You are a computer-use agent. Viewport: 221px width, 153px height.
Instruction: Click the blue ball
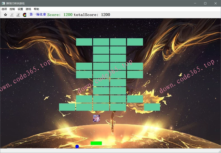[77, 146]
